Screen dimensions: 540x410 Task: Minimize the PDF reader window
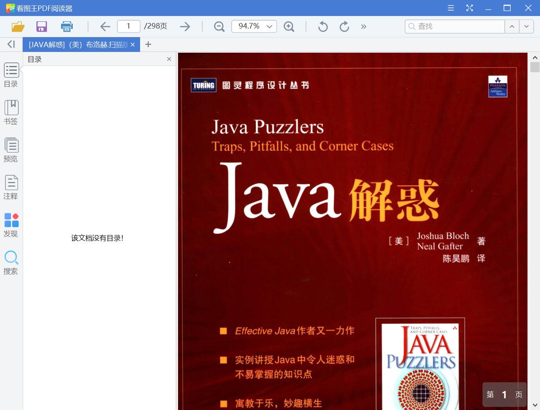(x=488, y=8)
